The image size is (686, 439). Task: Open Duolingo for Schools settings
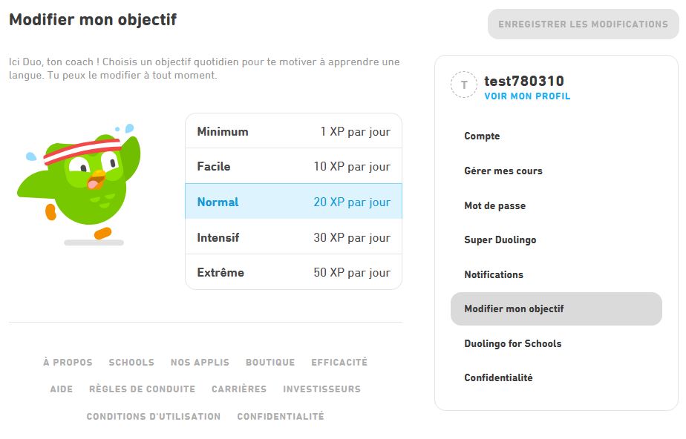[512, 343]
